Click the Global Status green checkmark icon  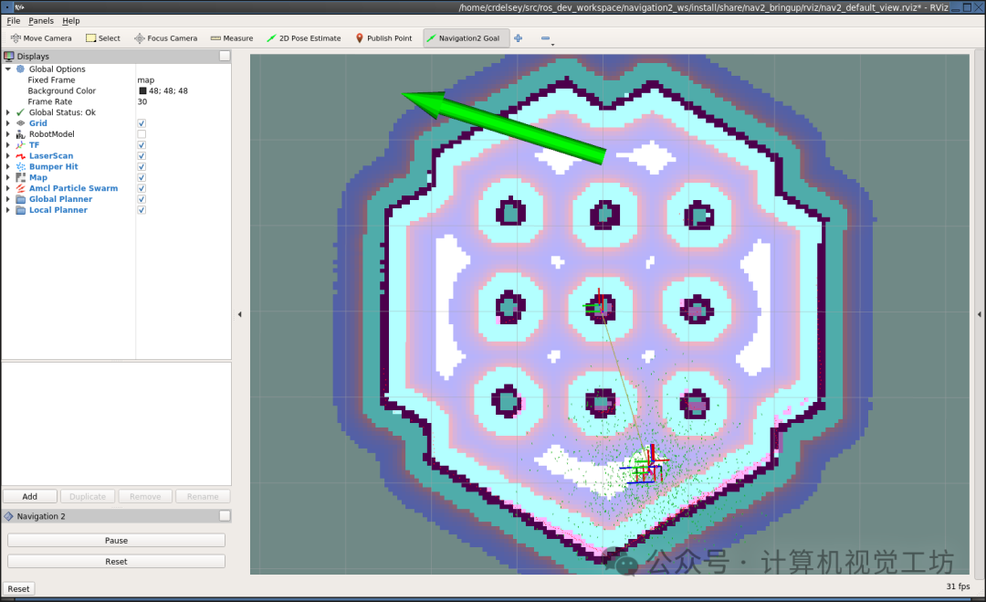tap(21, 112)
